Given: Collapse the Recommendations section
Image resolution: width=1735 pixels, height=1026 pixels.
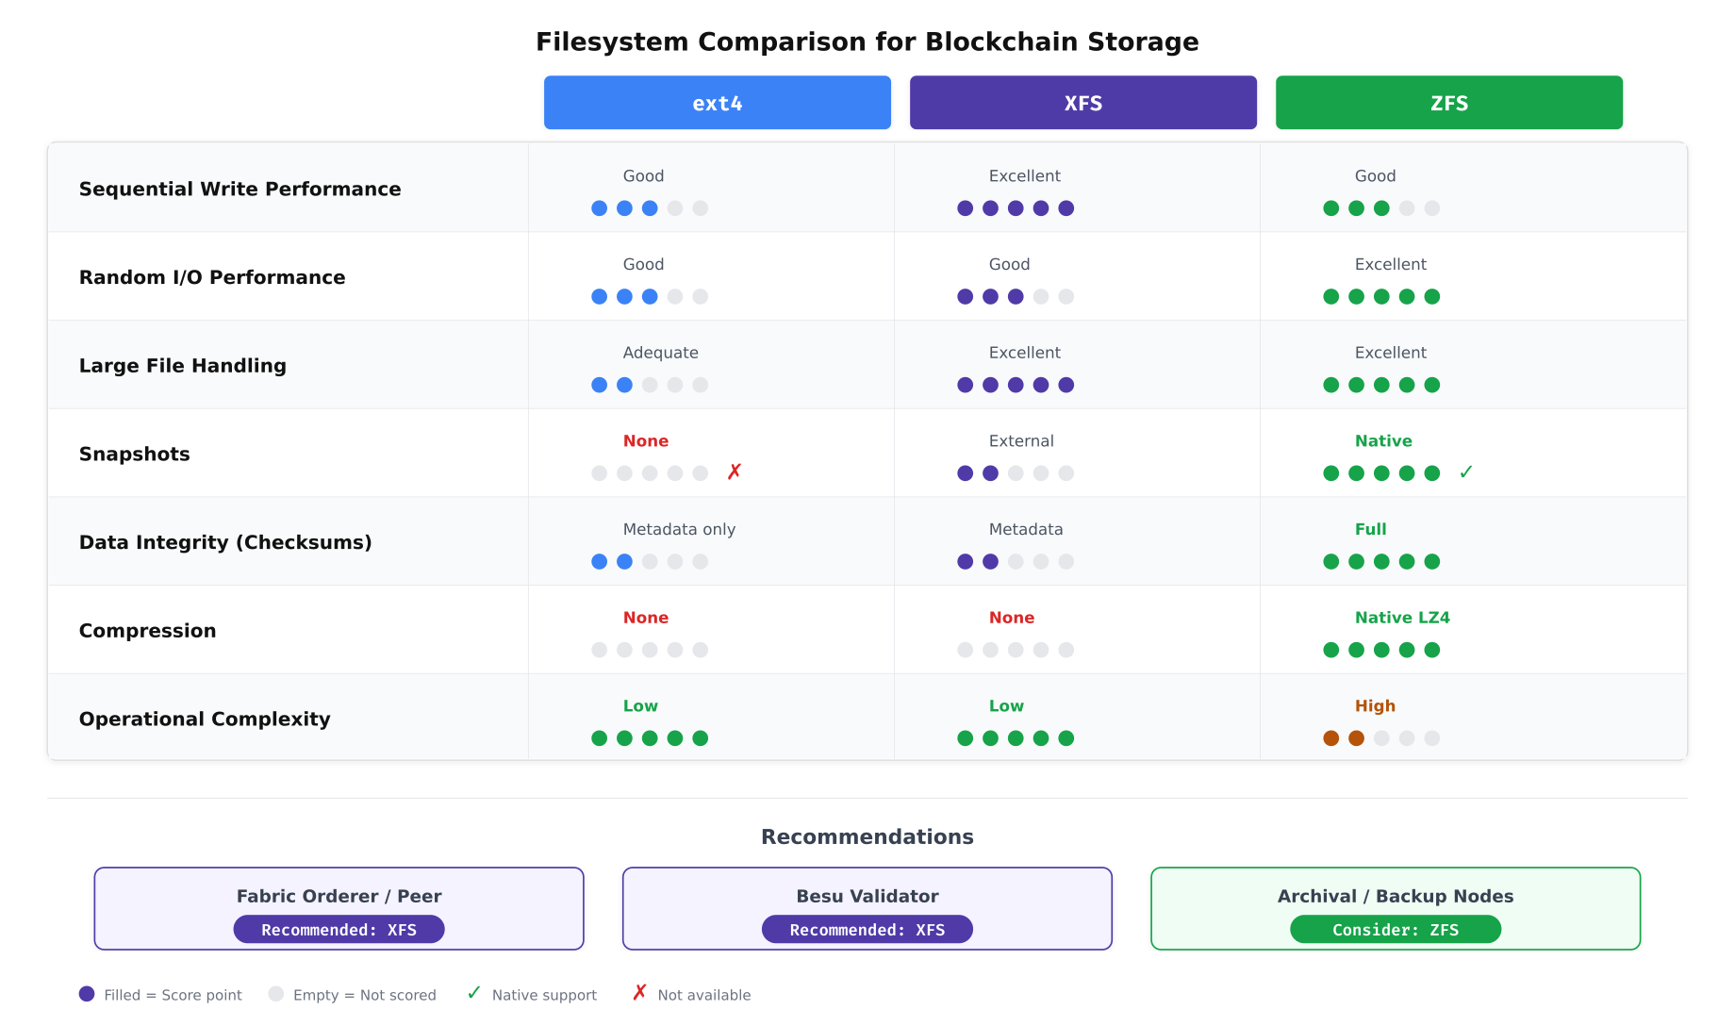Looking at the screenshot, I should tap(867, 836).
